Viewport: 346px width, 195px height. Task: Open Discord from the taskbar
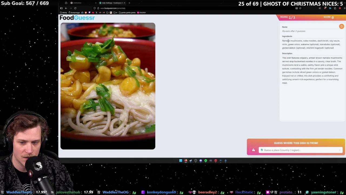coord(201,161)
